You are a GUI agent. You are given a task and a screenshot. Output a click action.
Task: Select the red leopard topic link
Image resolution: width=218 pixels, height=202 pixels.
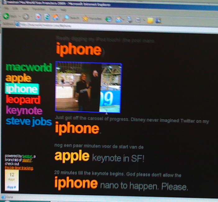point(23,100)
